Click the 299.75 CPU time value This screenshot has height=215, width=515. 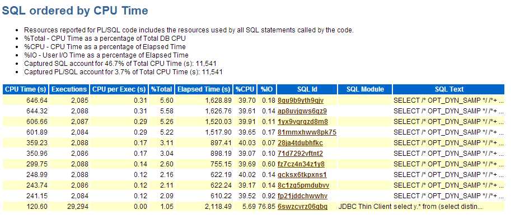(x=38, y=164)
